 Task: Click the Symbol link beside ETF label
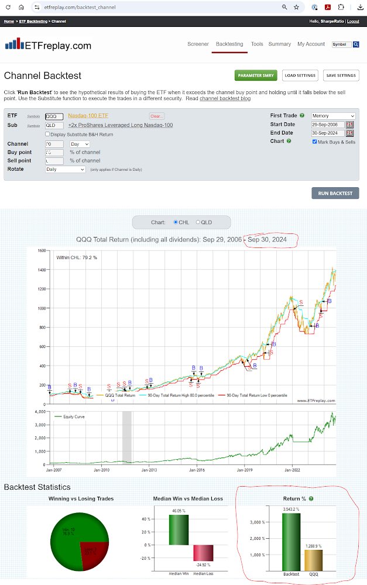(x=33, y=116)
